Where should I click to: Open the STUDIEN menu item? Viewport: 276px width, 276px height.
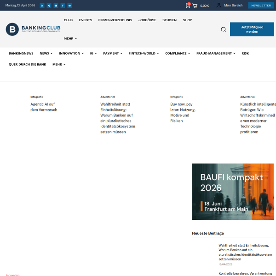[169, 20]
